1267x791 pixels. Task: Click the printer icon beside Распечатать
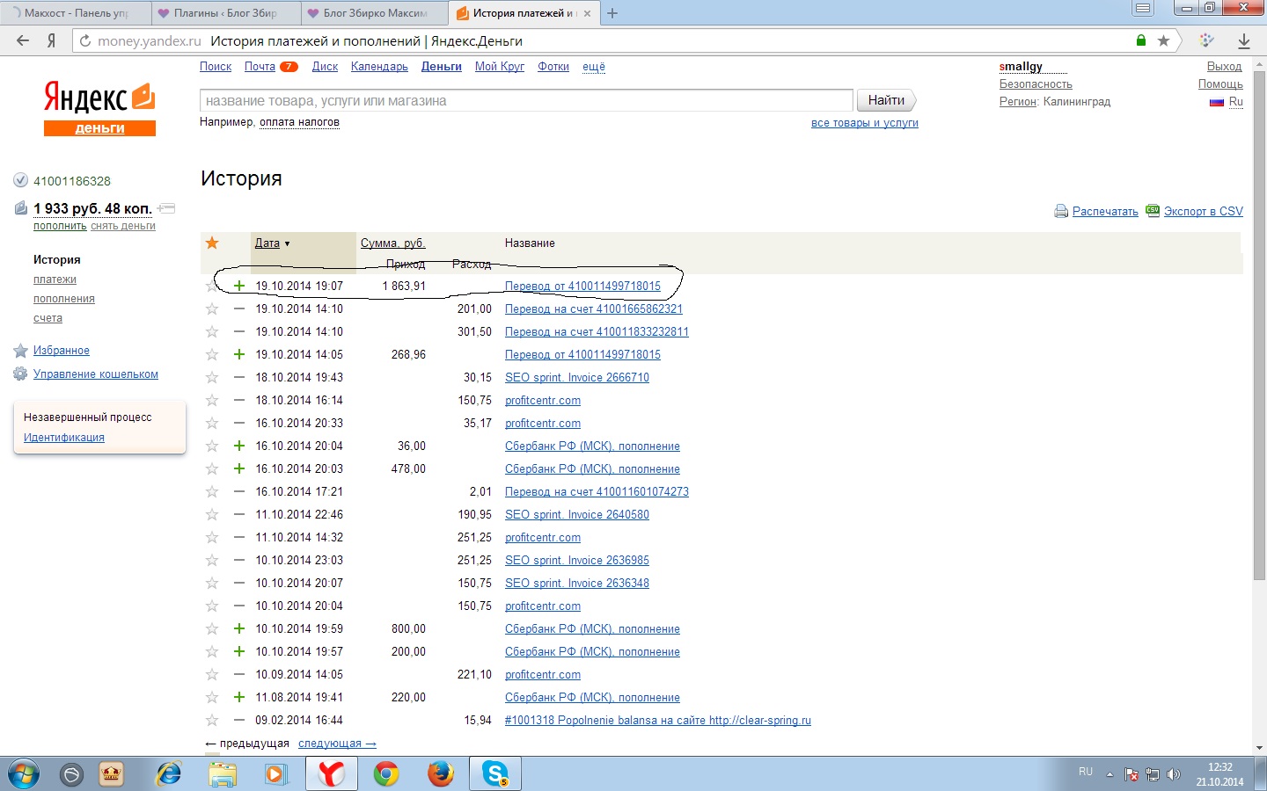pos(1061,211)
